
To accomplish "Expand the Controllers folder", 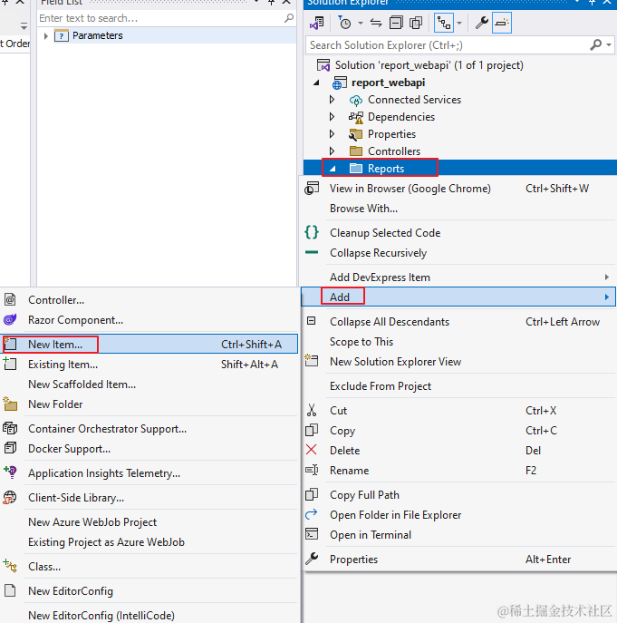I will click(x=332, y=151).
